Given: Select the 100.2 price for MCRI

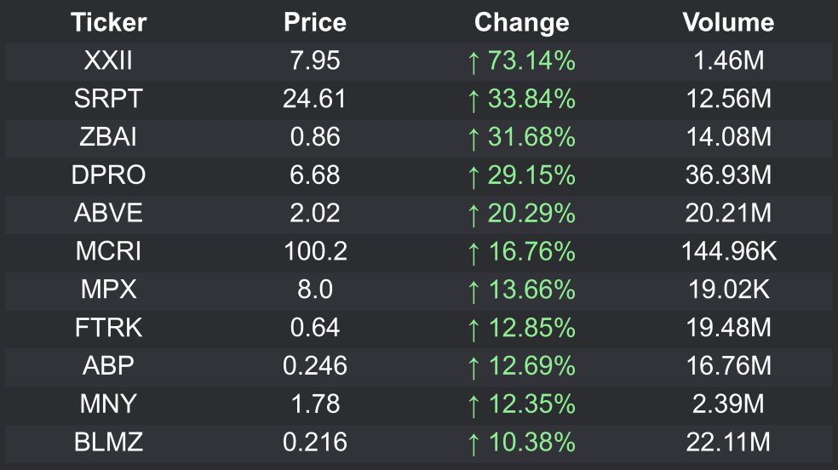Looking at the screenshot, I should click(x=315, y=251).
